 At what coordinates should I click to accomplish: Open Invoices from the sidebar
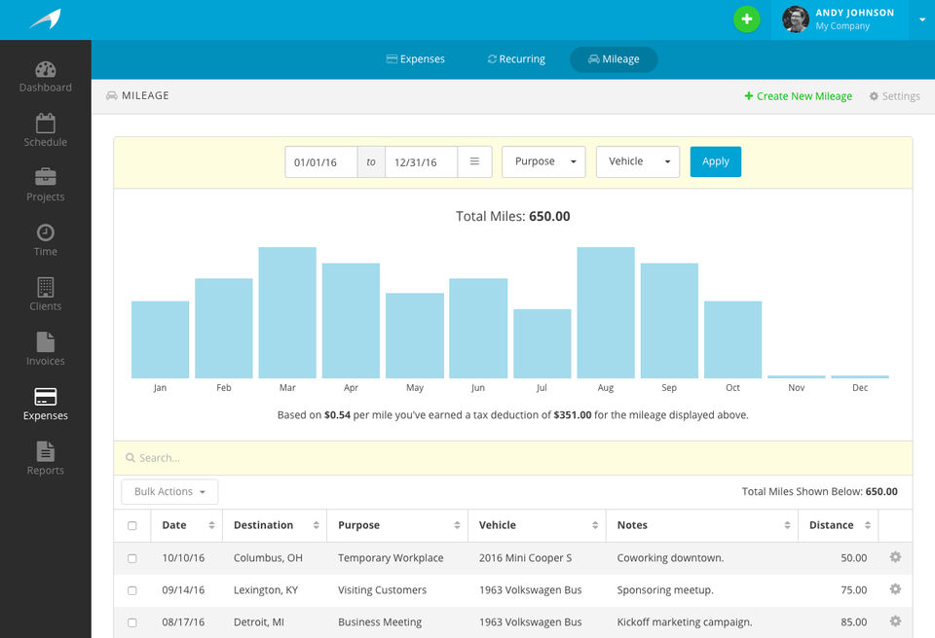click(x=46, y=349)
